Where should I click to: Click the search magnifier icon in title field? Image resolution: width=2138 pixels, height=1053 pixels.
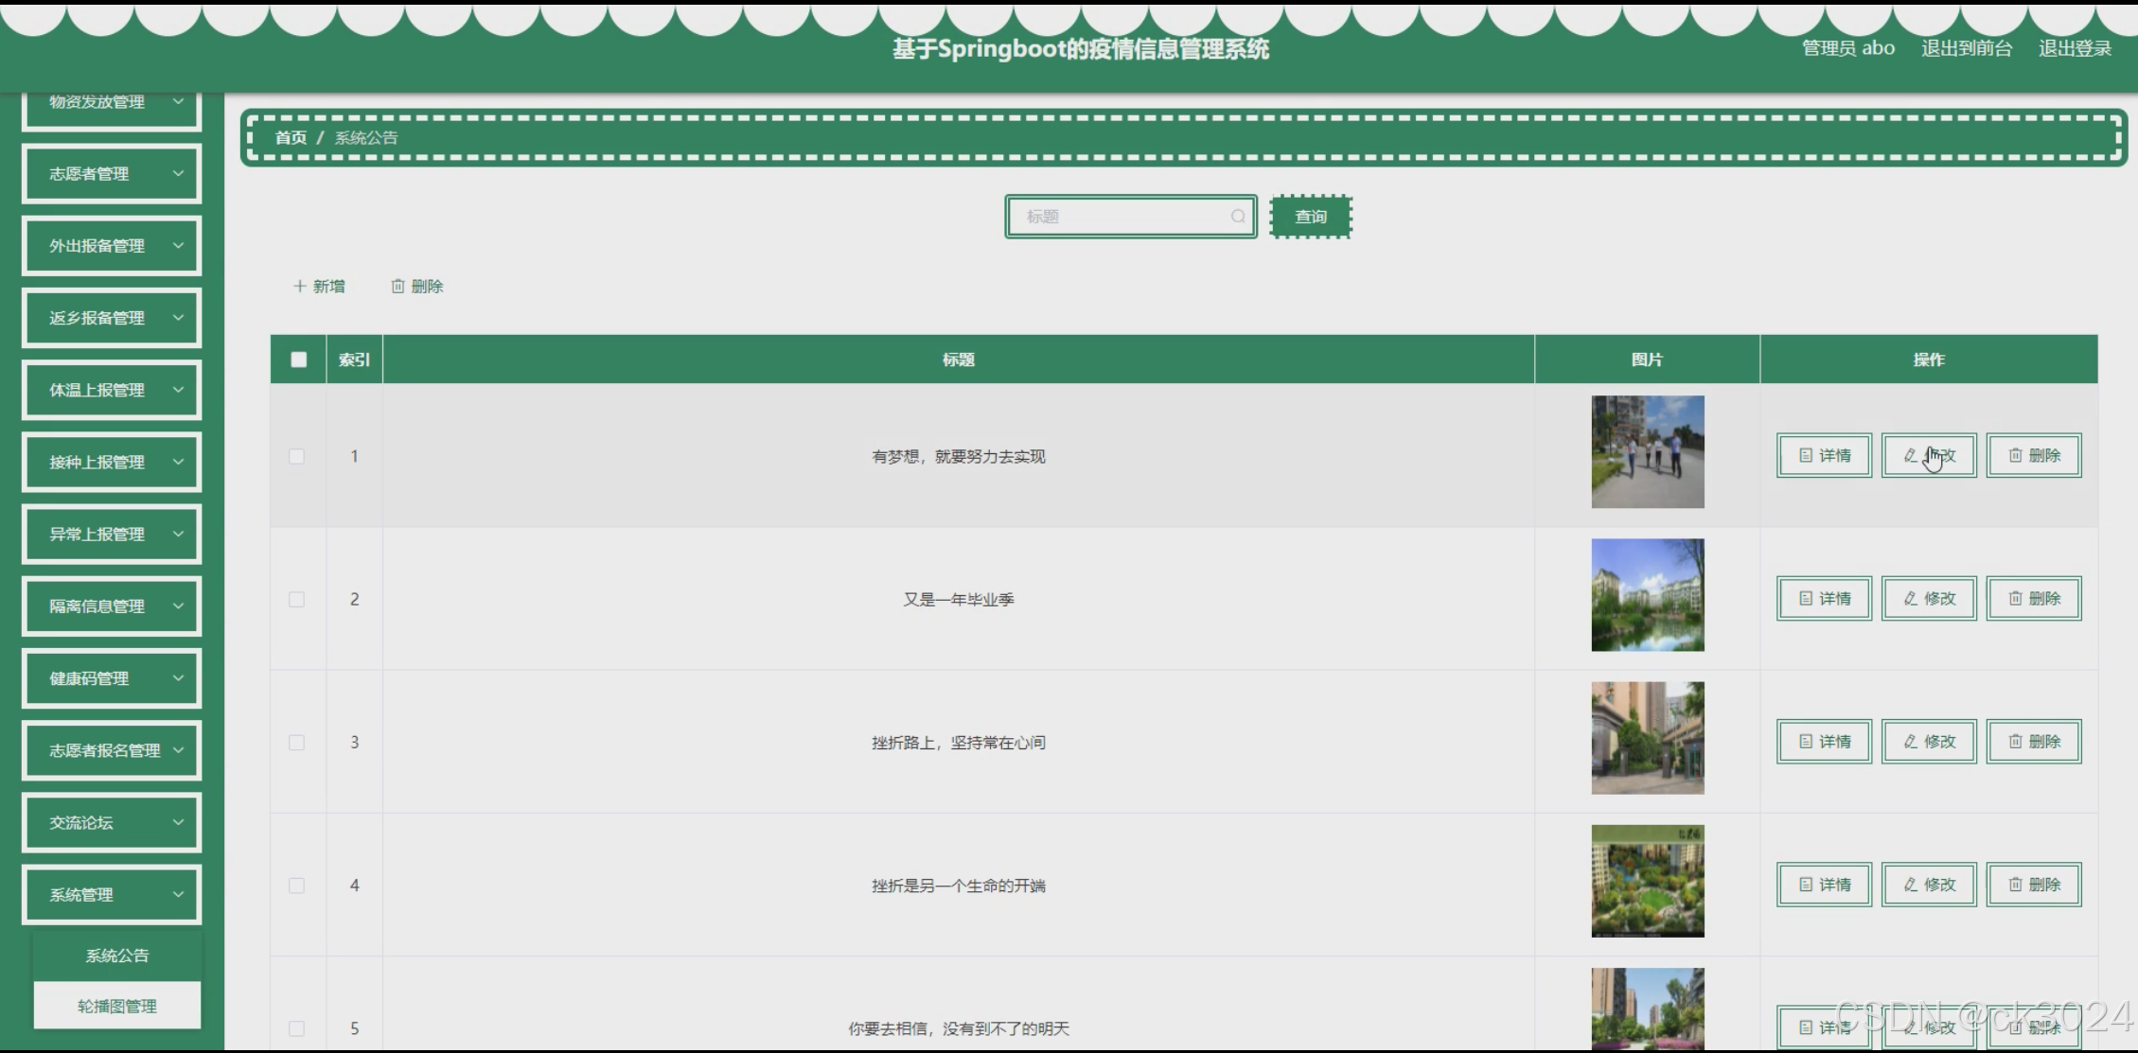(x=1237, y=217)
